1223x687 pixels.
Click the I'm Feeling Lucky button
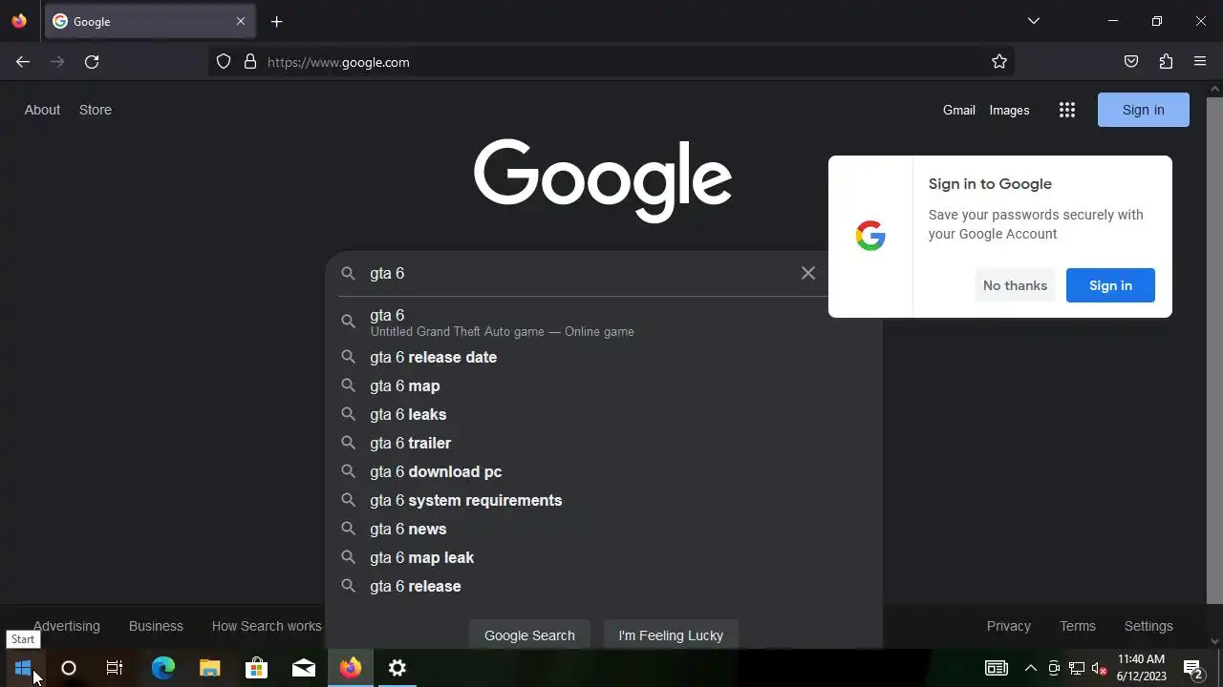click(x=671, y=635)
